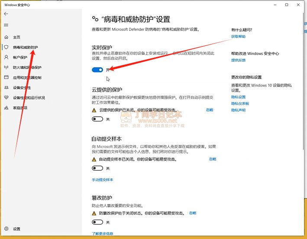The height and width of the screenshot is (239, 307).
Task: Open the 设备安全性 icon
Action: (6, 88)
